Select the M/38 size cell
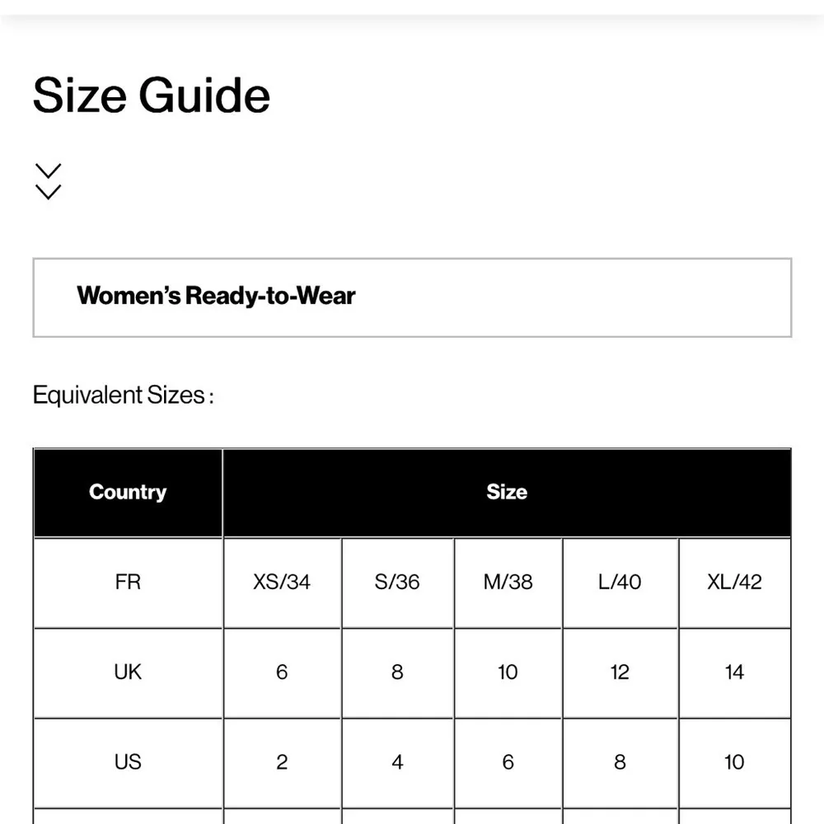Viewport: 824px width, 824px height. 508,582
